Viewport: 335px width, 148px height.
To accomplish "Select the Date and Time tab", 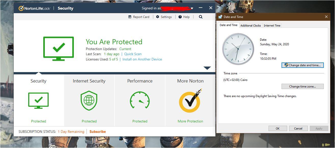I will coord(229,25).
